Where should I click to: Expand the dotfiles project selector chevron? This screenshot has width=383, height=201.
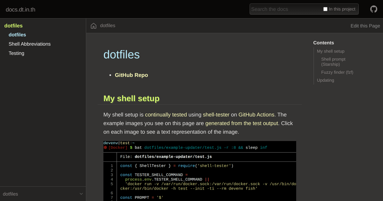(81, 194)
